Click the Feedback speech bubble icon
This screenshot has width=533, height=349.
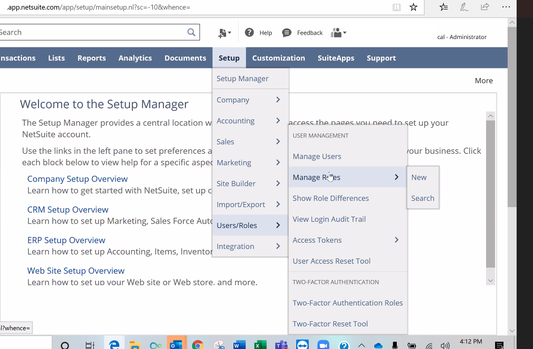coord(287,32)
